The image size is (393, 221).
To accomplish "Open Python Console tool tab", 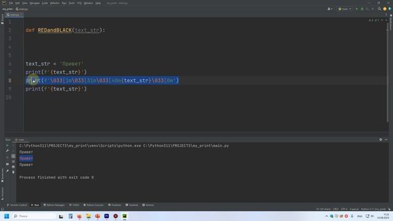I will (x=93, y=205).
